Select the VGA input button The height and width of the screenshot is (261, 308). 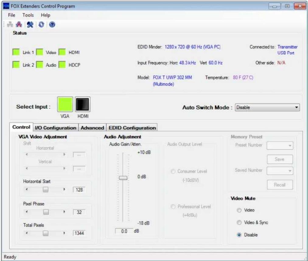tap(65, 104)
